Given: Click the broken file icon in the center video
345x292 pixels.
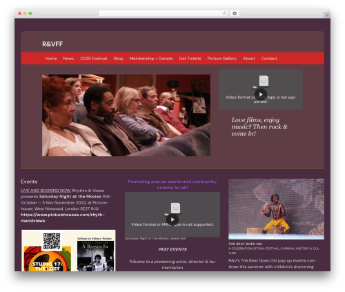Looking at the screenshot, I should (175, 208).
